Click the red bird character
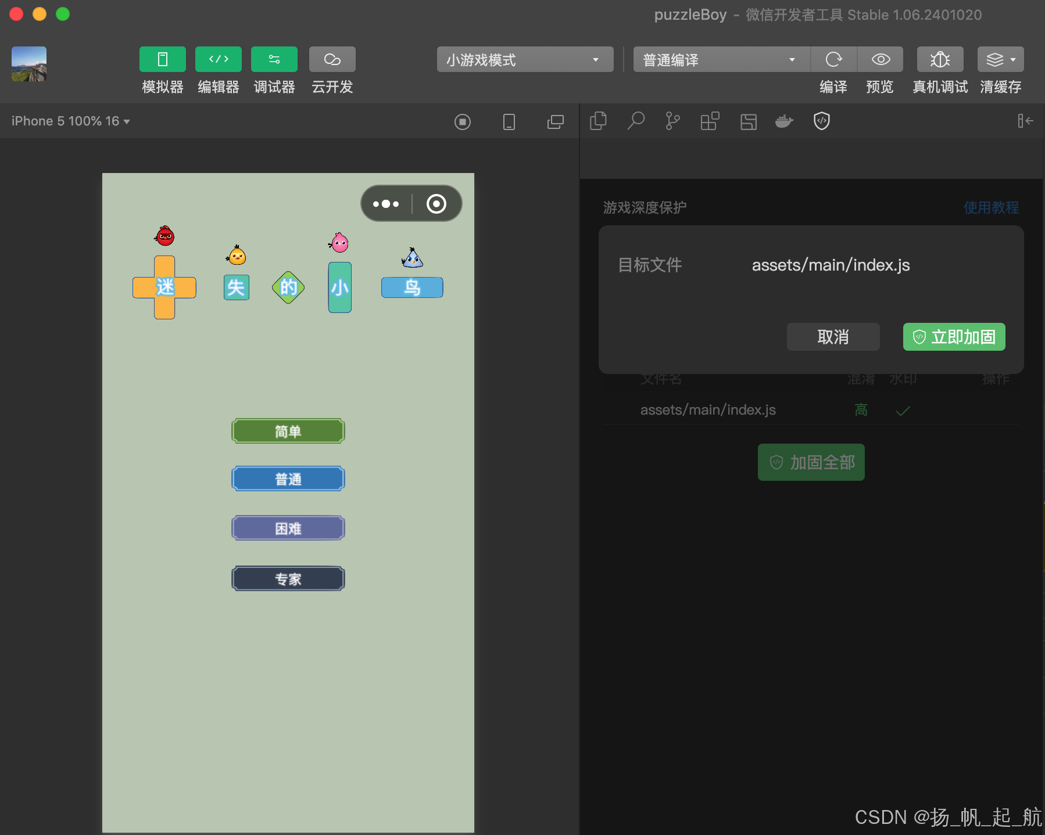This screenshot has height=835, width=1045. 165,236
